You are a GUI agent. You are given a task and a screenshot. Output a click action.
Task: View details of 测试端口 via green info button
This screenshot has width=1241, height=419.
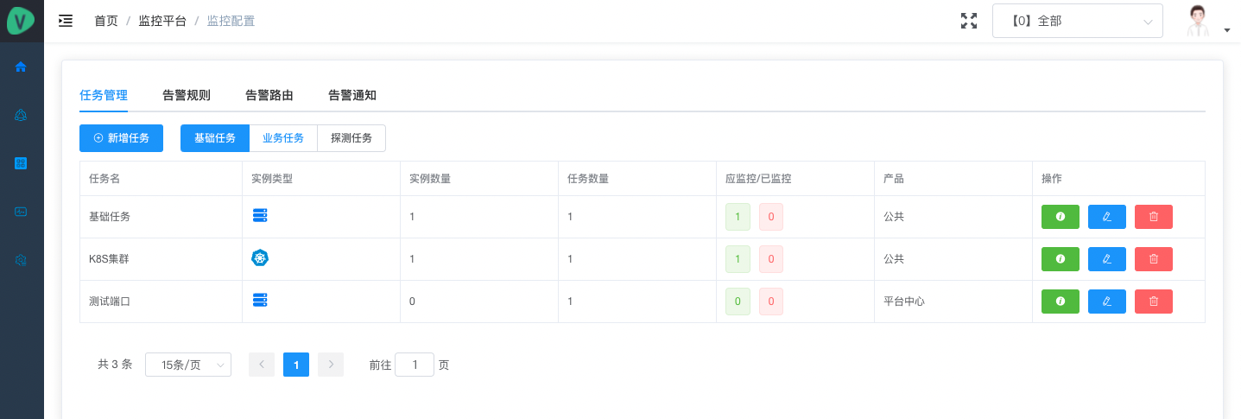point(1061,301)
